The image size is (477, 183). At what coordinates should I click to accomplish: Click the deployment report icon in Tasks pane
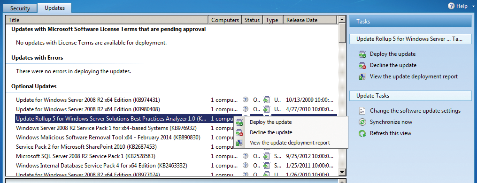coord(362,76)
